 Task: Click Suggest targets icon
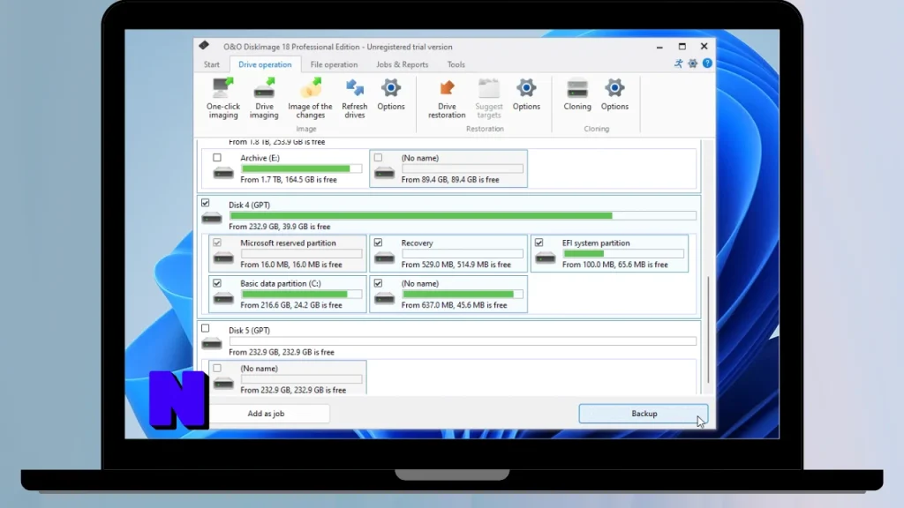coord(489,88)
